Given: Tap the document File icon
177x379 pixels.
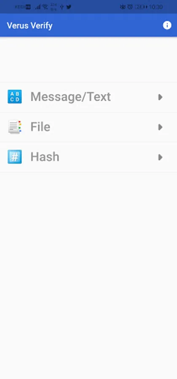Looking at the screenshot, I should tap(15, 127).
